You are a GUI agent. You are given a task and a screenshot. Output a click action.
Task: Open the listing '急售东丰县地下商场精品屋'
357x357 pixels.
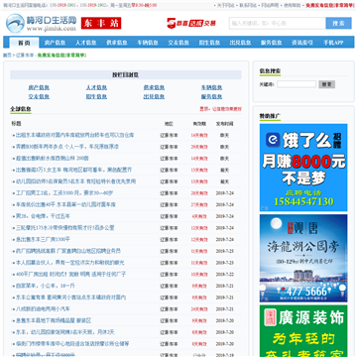(54, 320)
